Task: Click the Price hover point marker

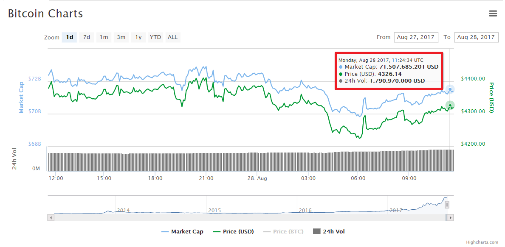Action: point(450,105)
